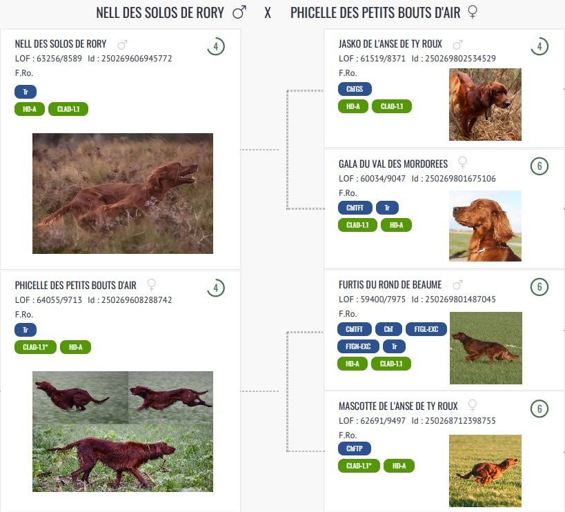The height and width of the screenshot is (512, 565).
Task: Select the ChIGS badge on the Jasko card
Action: coord(355,88)
